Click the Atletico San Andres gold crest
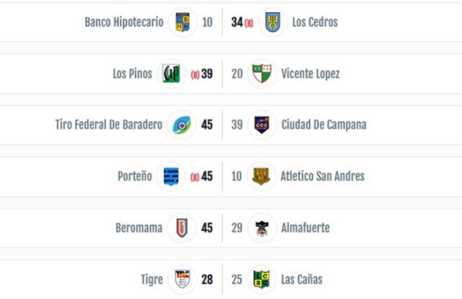Screen dimensions: 462x299 coord(261,177)
